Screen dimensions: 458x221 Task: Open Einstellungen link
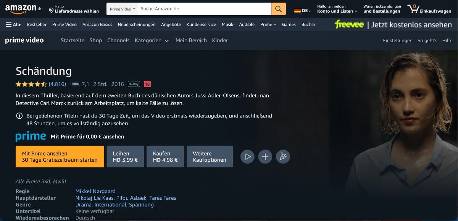[398, 40]
